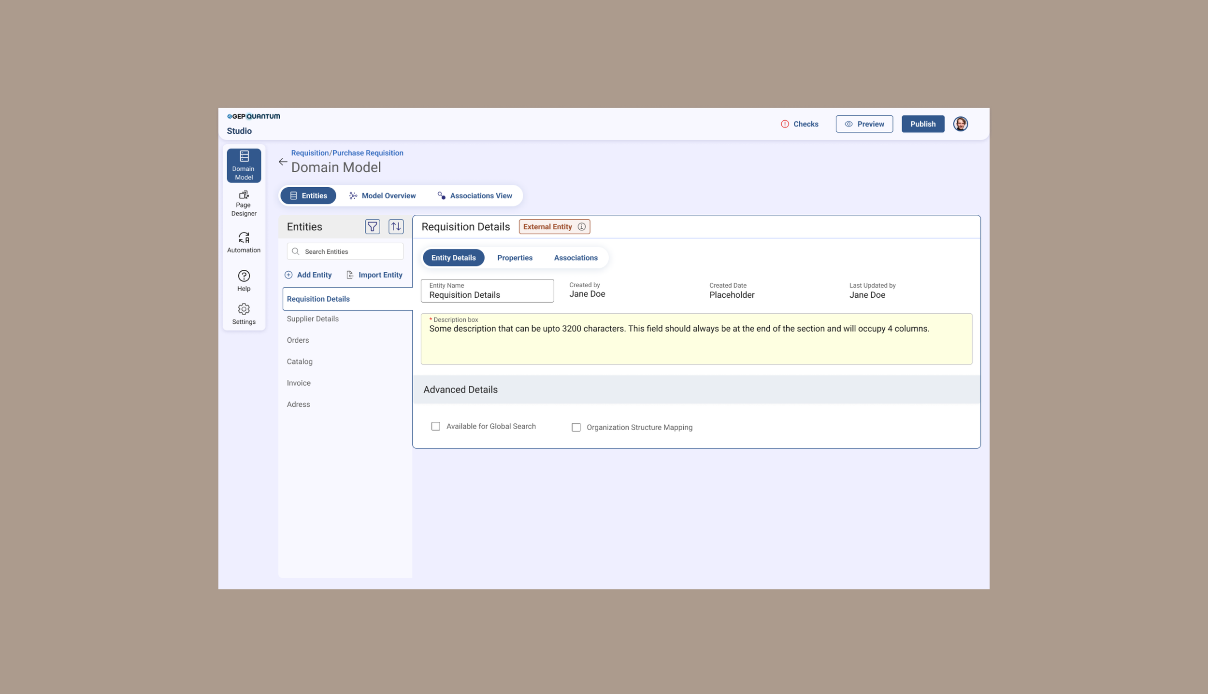Click the Publish button
Screen dimensions: 1208x694
[x=922, y=124]
